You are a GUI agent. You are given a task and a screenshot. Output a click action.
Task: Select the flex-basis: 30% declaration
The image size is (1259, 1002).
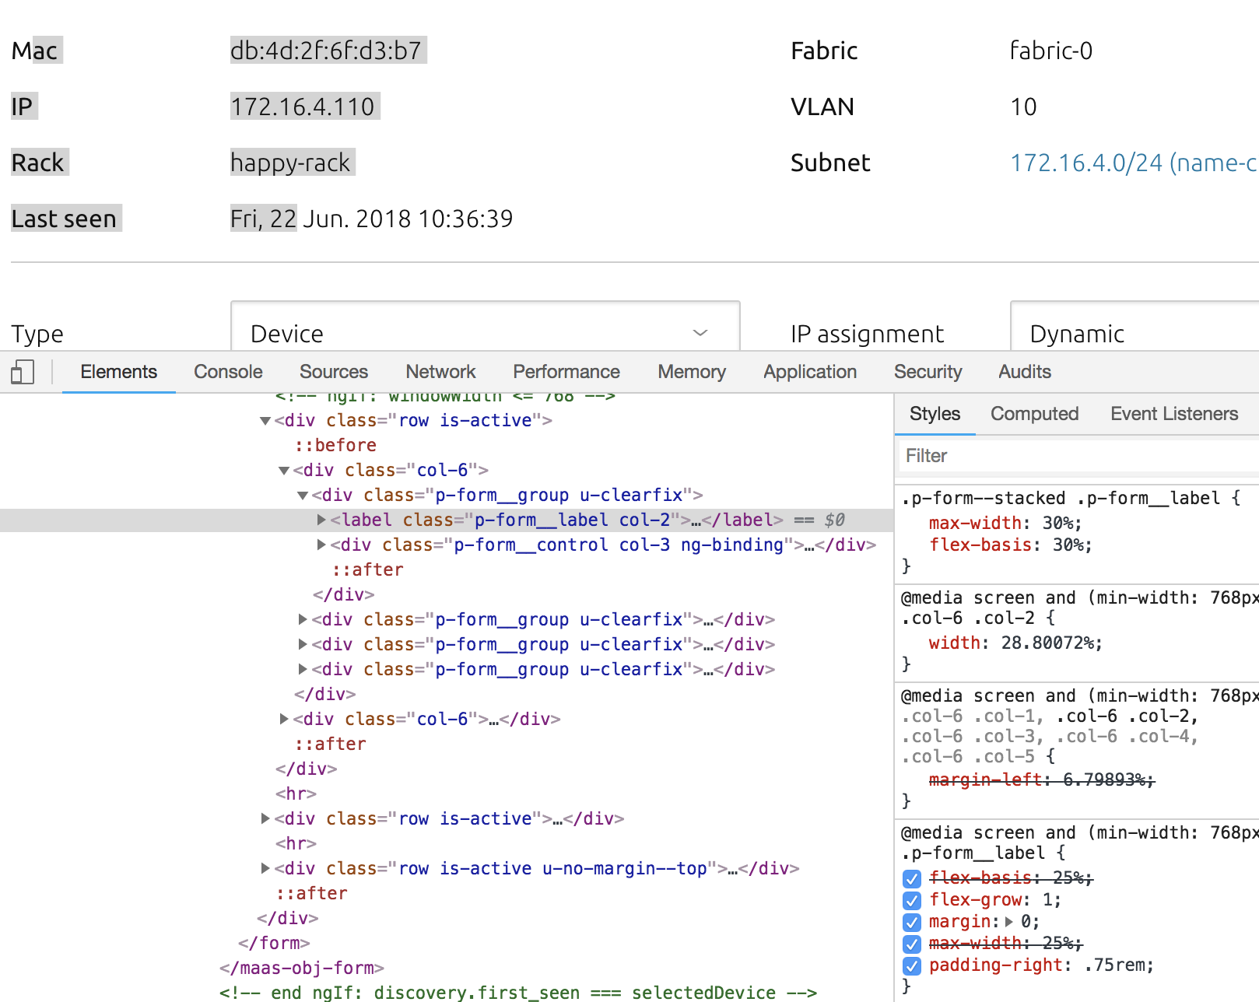(1011, 545)
